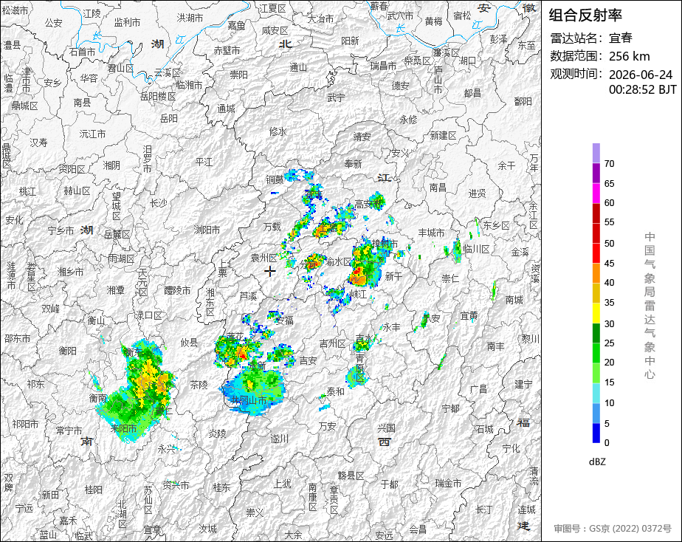This screenshot has width=682, height=542.
Task: Select the label 雷达站名：
Action: point(578,38)
